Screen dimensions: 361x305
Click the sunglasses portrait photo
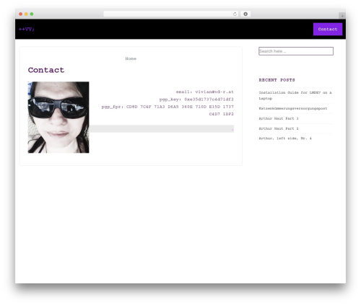(x=58, y=118)
